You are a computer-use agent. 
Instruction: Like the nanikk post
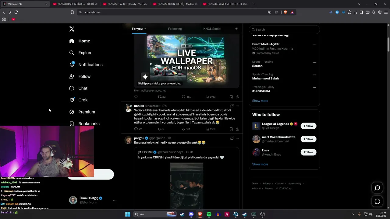coord(183,129)
